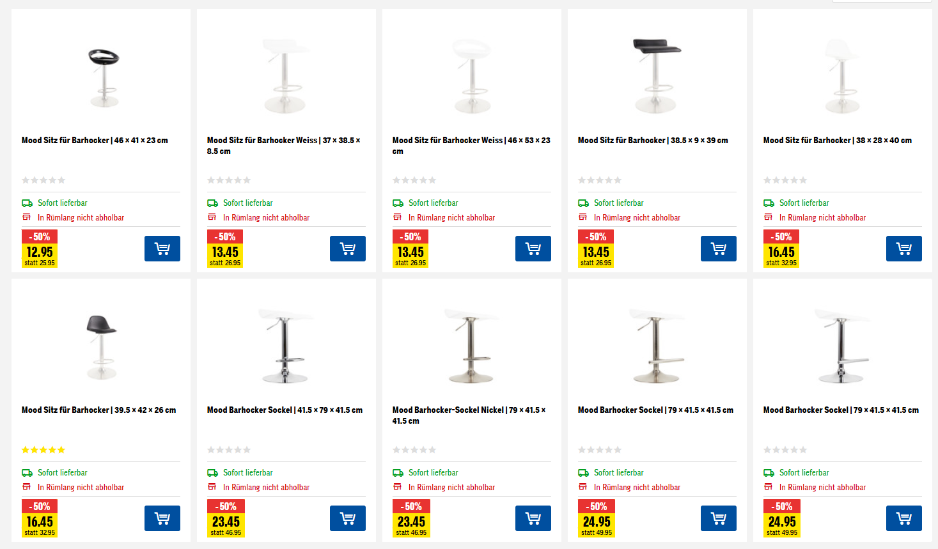View the black shell seat image in the second row
Viewport: 938px width, 549px height.
[102, 346]
